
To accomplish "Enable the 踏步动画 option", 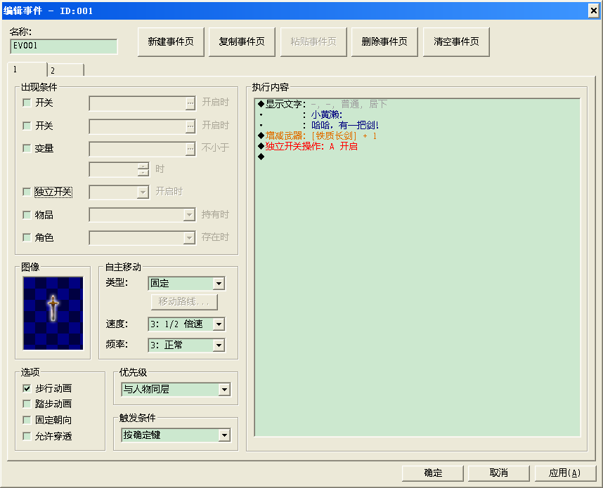I will coord(27,404).
